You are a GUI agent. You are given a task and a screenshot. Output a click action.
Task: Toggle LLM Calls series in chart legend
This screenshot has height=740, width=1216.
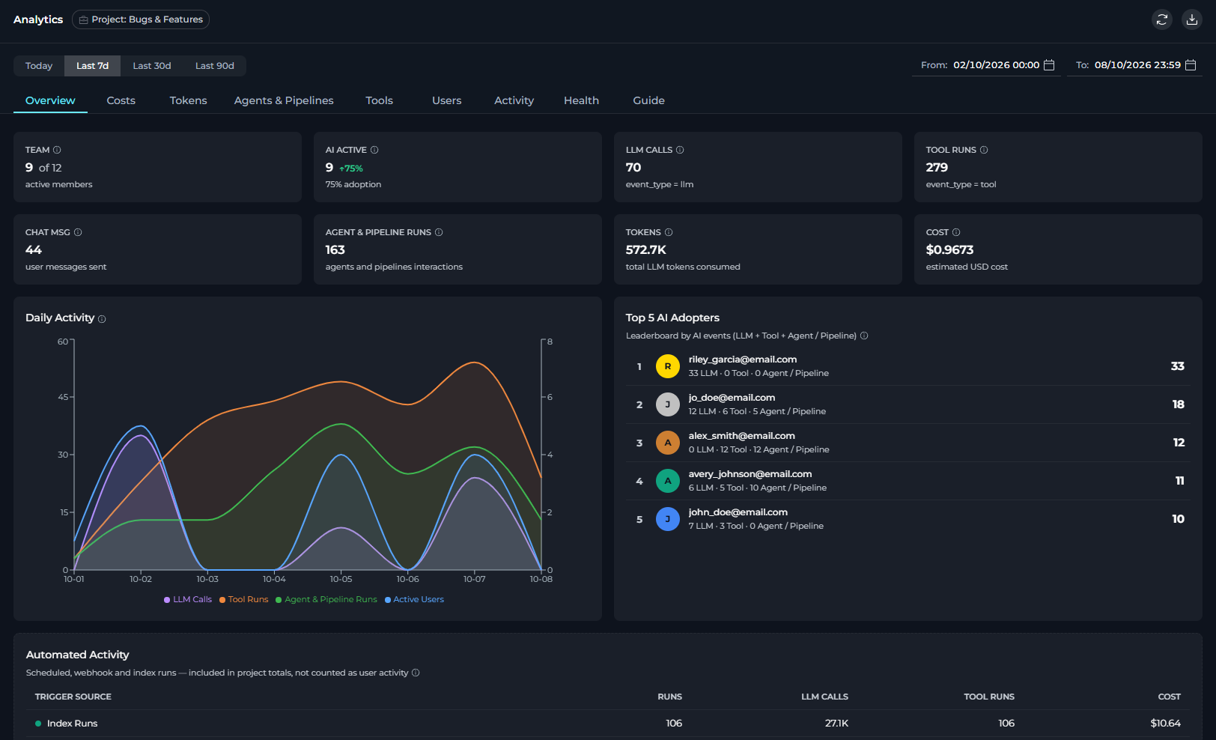click(188, 599)
